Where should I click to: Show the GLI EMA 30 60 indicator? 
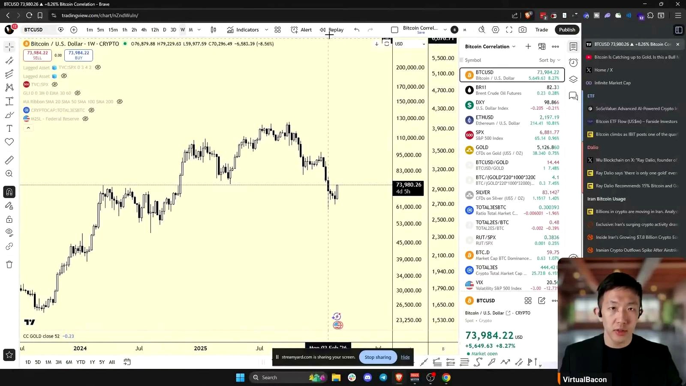[77, 93]
